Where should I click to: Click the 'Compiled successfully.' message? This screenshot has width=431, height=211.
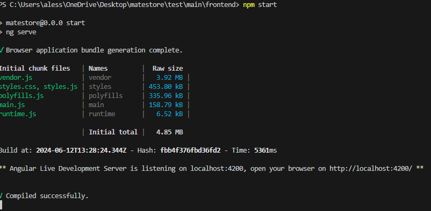point(47,196)
